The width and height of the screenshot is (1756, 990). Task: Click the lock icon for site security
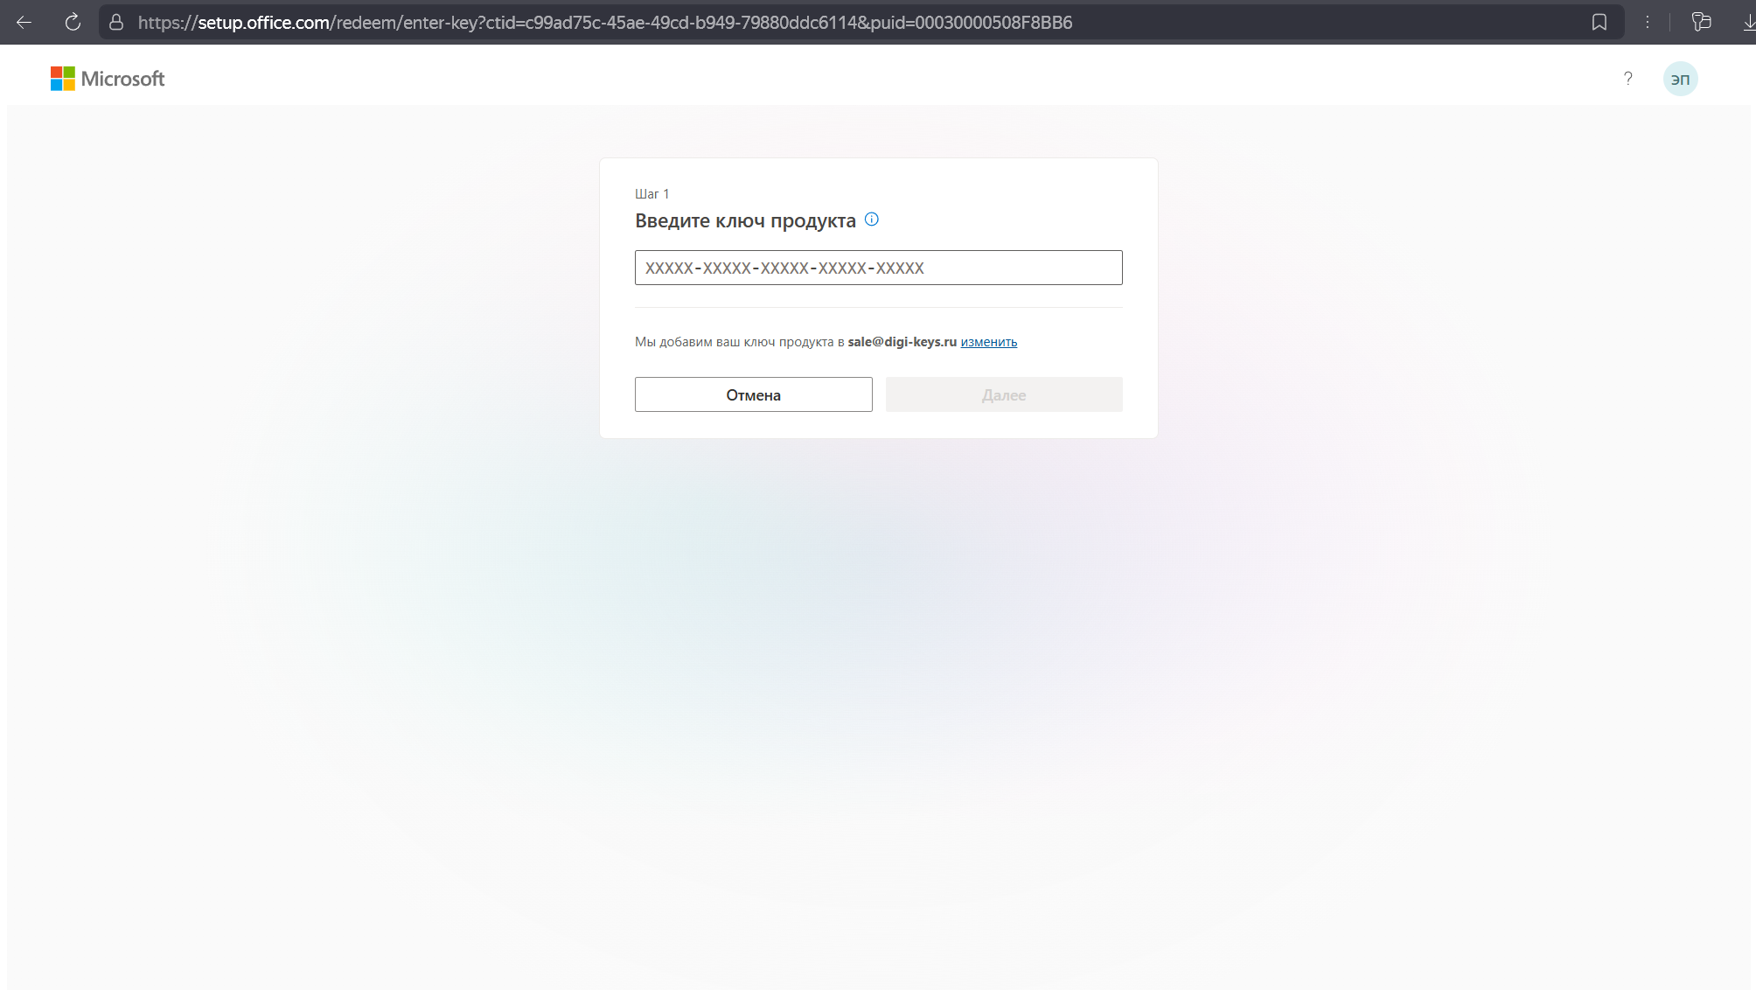[116, 23]
